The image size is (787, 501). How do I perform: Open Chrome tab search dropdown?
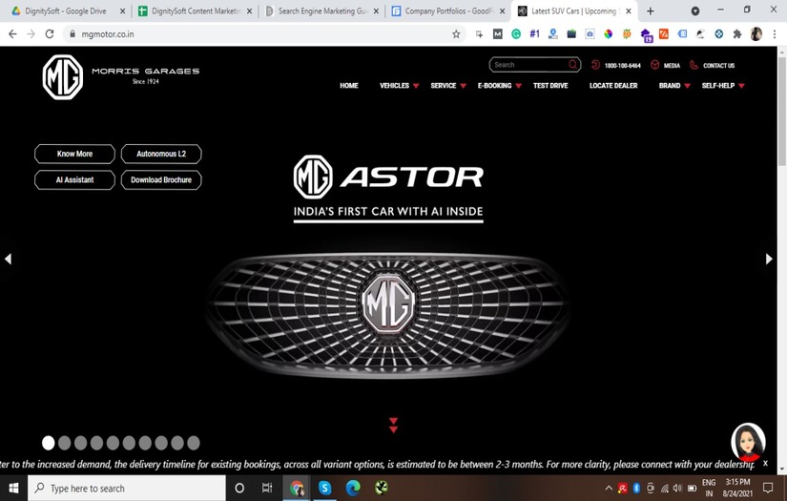pos(695,11)
